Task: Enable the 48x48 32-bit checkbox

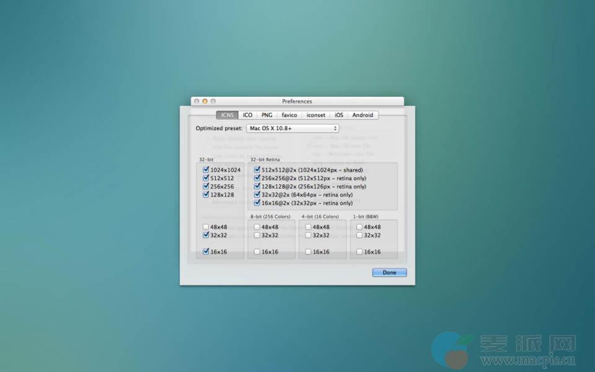Action: 206,227
